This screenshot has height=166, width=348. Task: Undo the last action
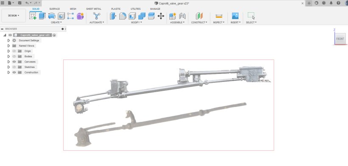pos(27,3)
